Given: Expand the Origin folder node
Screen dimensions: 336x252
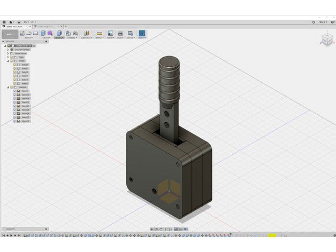Looking at the screenshot, I should [x=8, y=57].
